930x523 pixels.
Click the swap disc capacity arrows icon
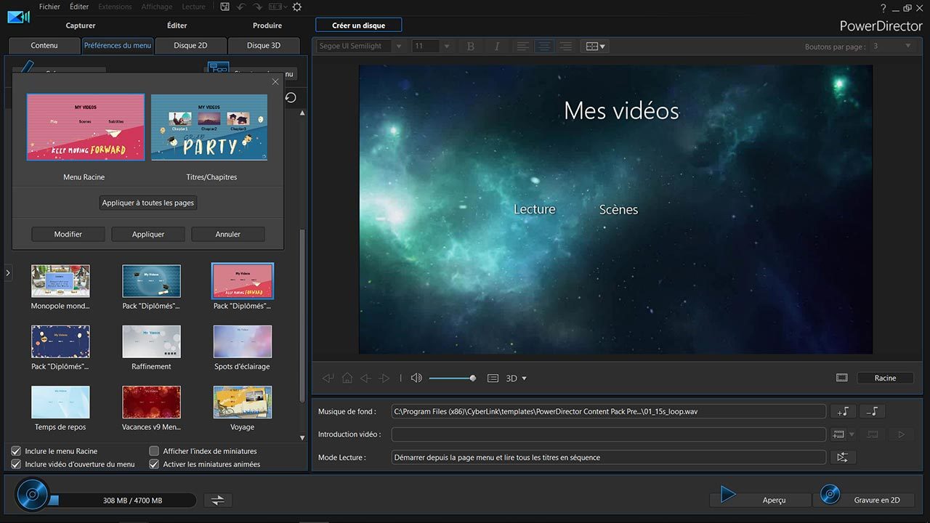[217, 500]
